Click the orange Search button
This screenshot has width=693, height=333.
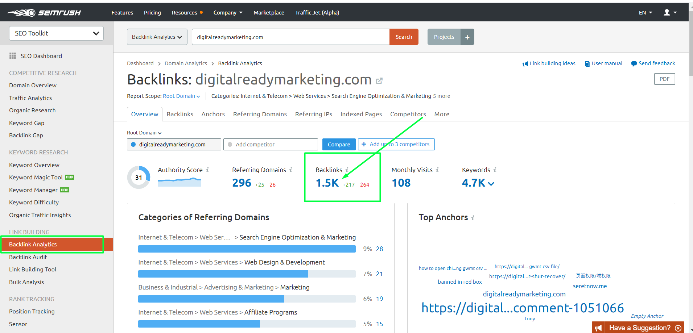coord(404,37)
